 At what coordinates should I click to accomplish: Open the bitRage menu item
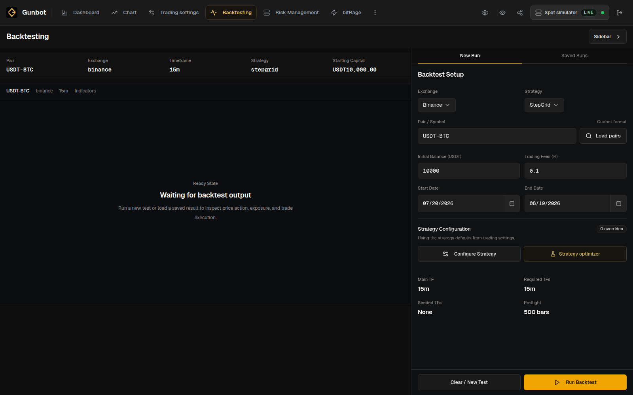pyautogui.click(x=346, y=13)
